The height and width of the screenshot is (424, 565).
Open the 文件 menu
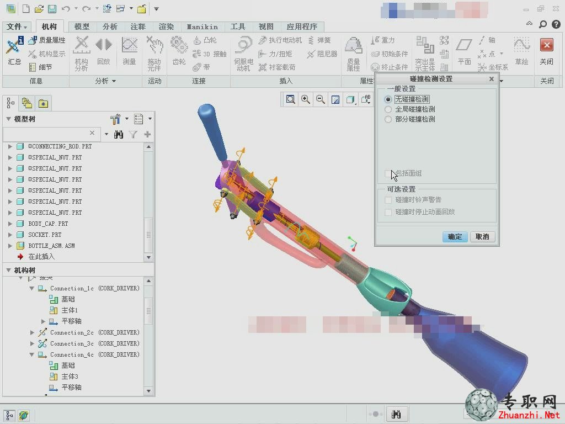(17, 26)
